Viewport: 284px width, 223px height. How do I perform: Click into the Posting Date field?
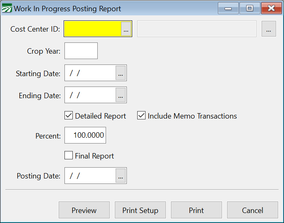pos(90,176)
